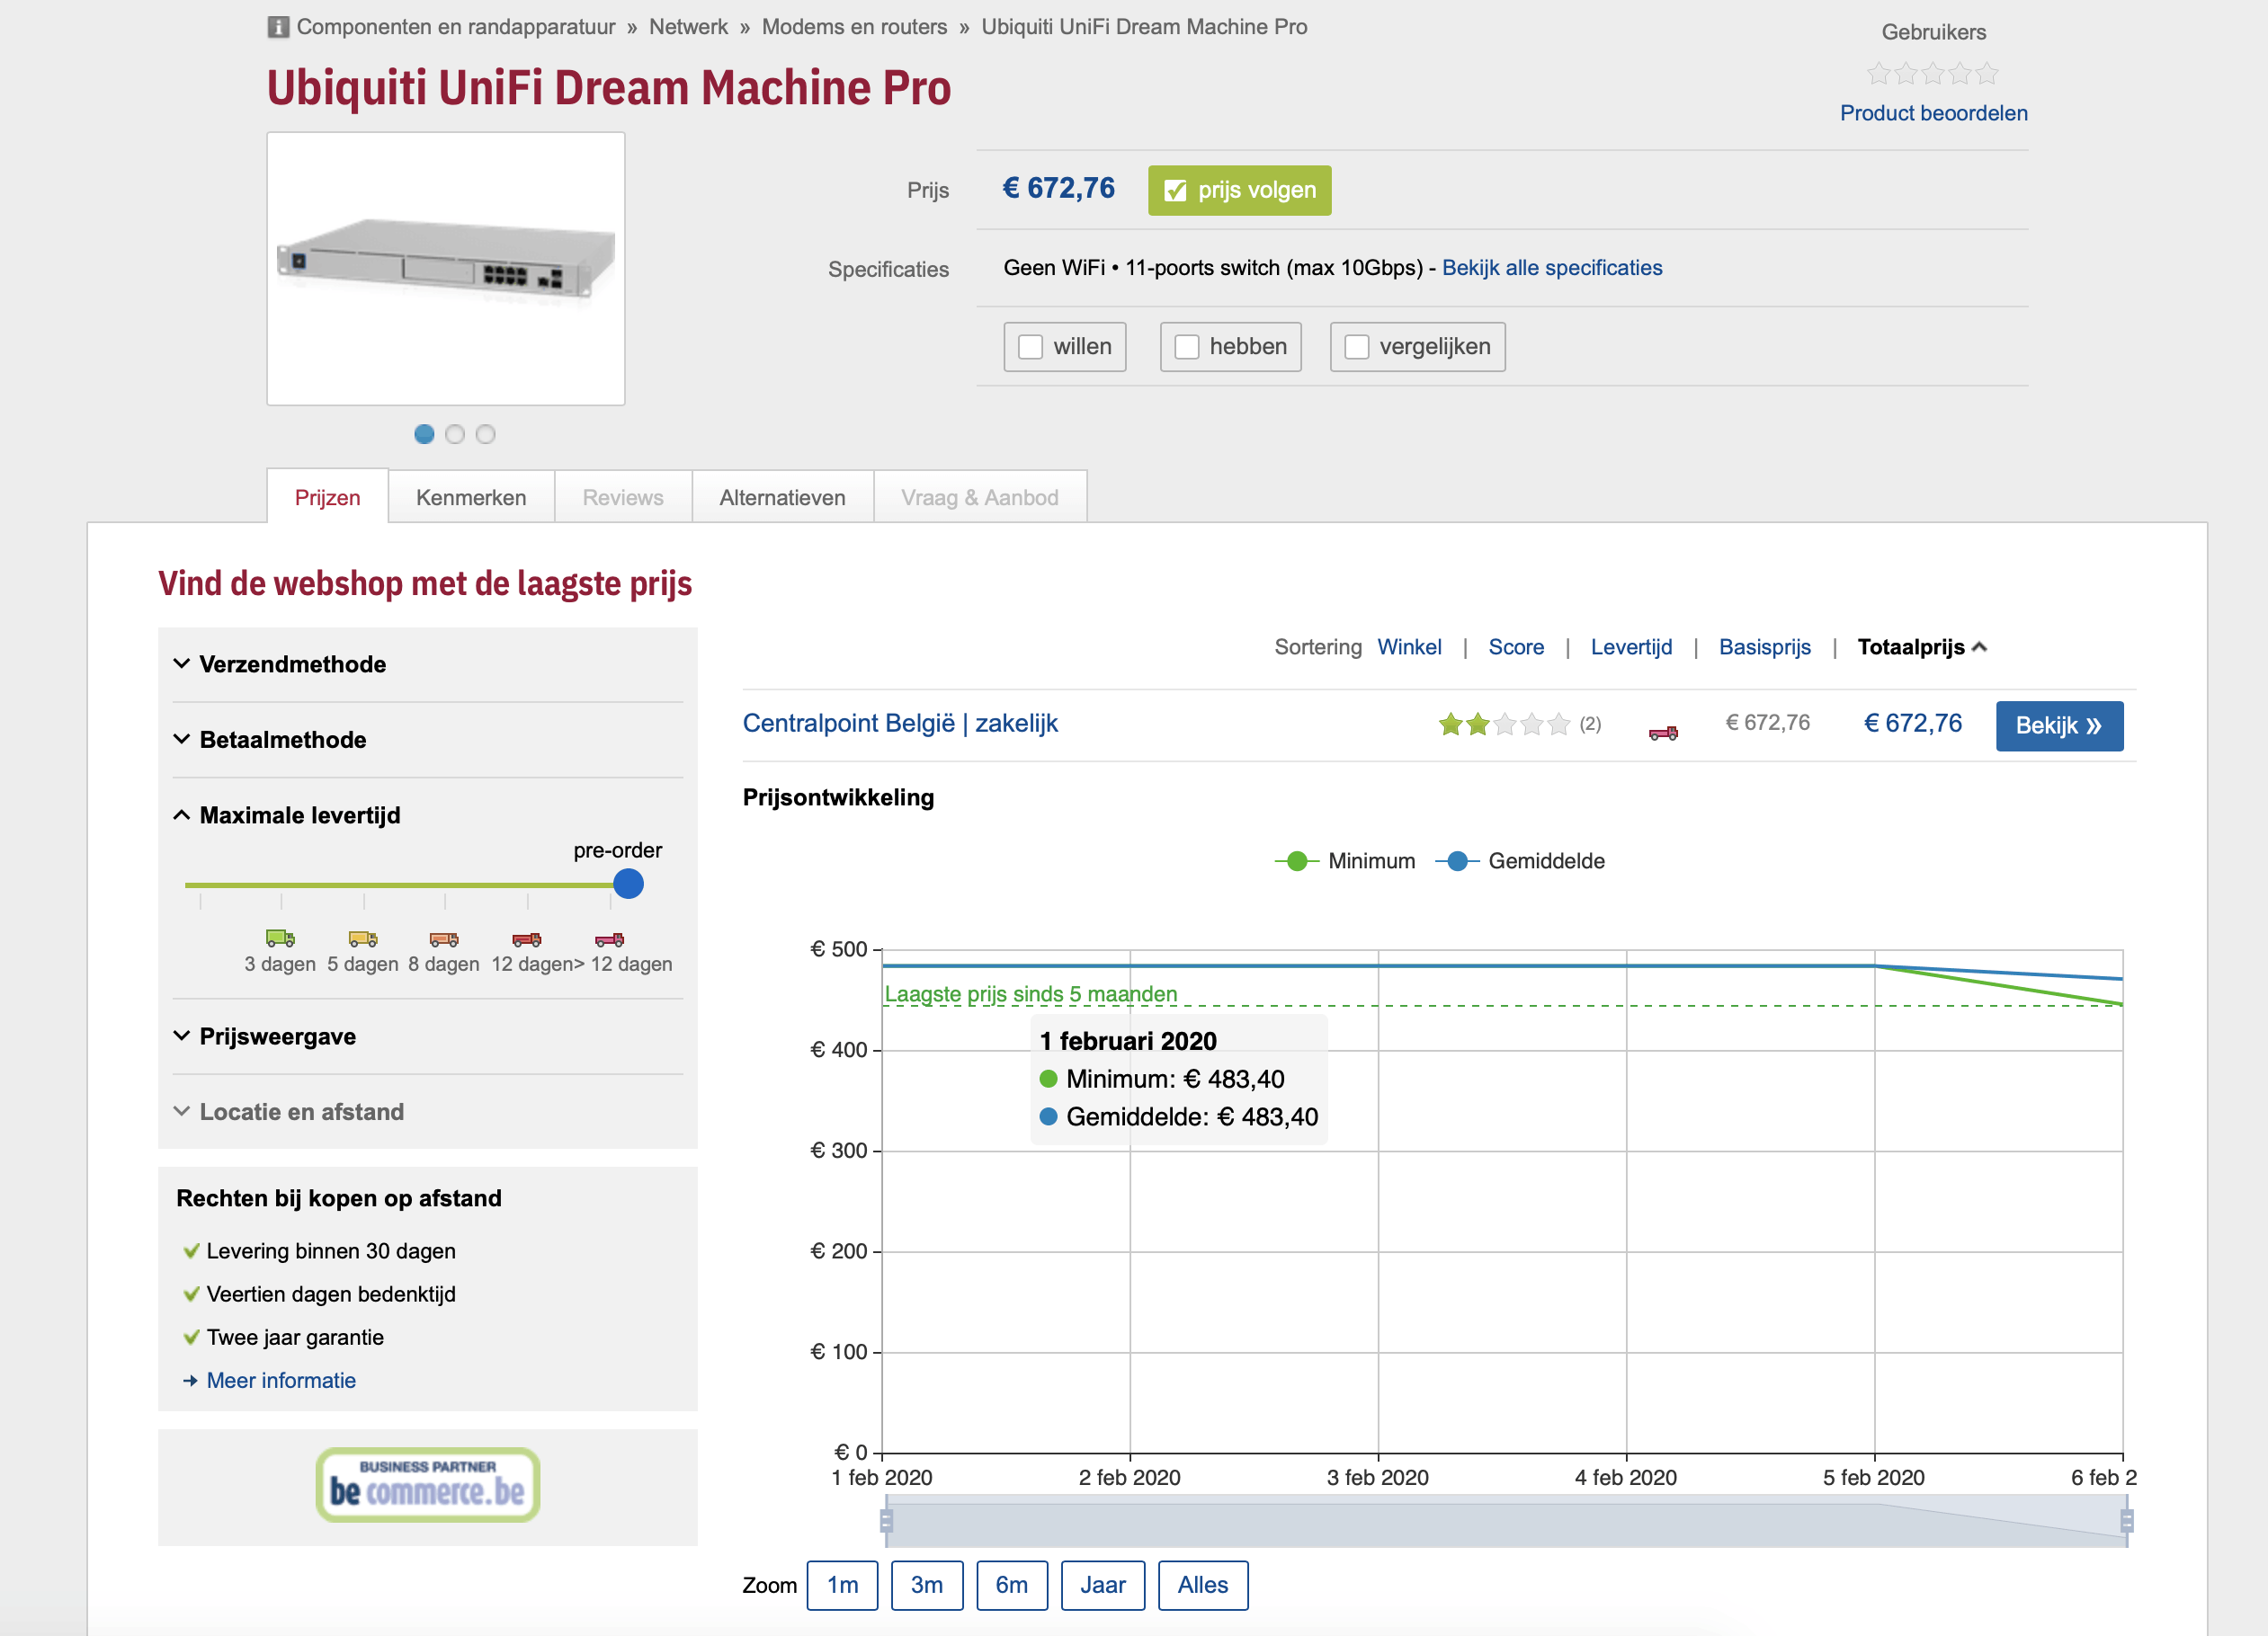
Task: Expand the Verzendmethode filter section
Action: pyautogui.click(x=292, y=664)
